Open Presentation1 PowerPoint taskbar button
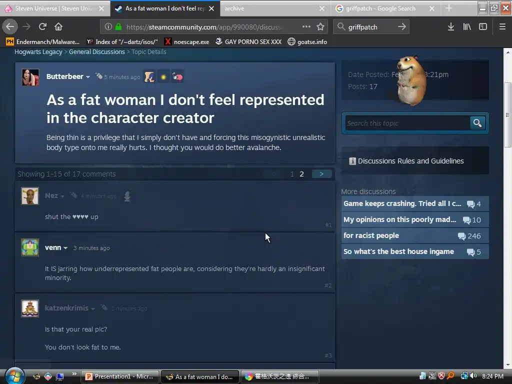Screen dimensions: 512x384 tap(120, 376)
